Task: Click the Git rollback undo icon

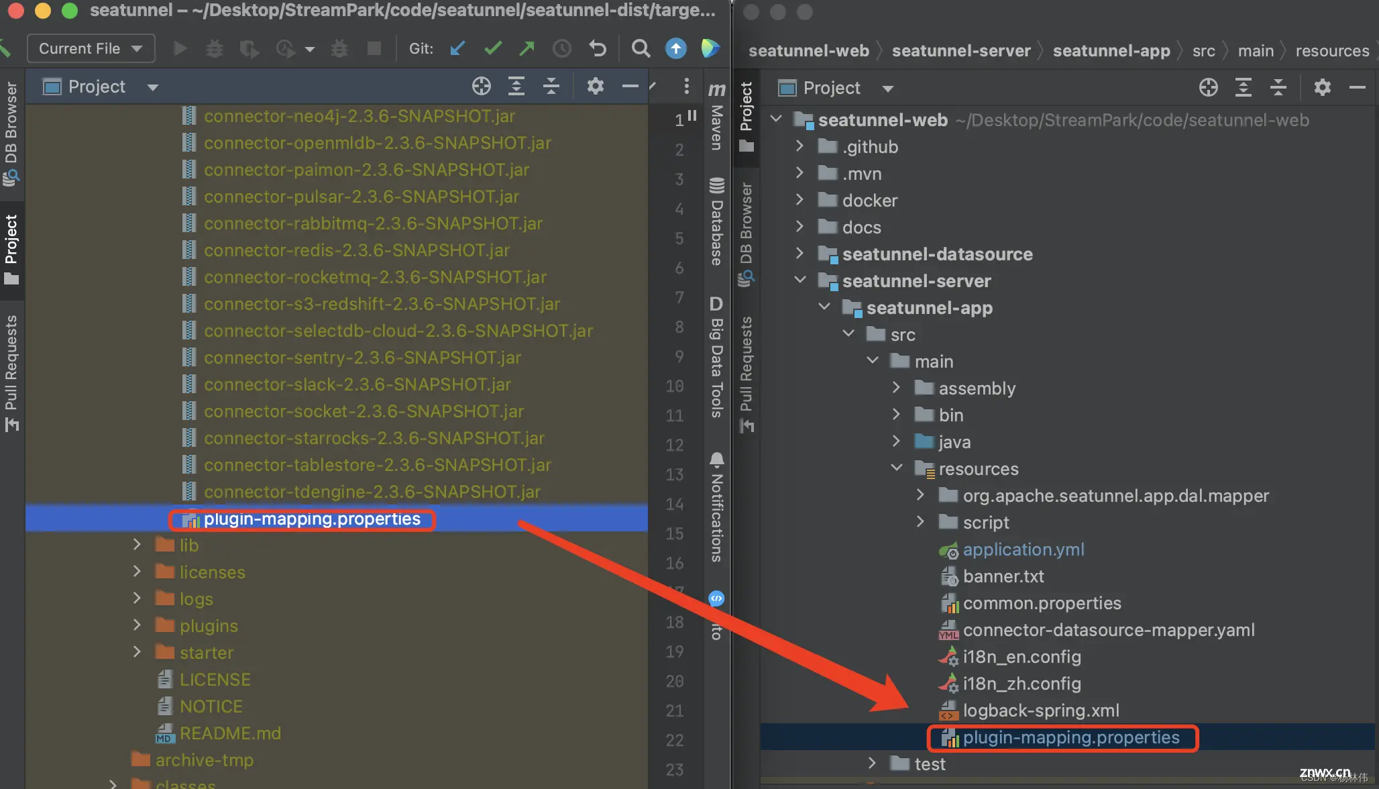Action: [597, 48]
